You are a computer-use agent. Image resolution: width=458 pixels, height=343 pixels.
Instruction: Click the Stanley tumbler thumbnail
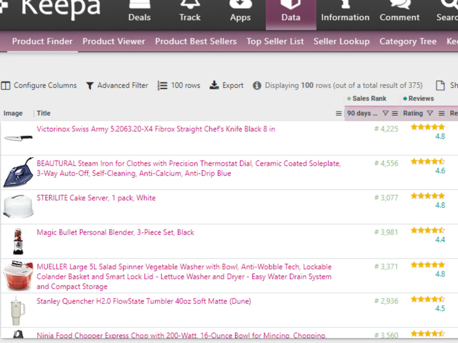pyautogui.click(x=17, y=311)
